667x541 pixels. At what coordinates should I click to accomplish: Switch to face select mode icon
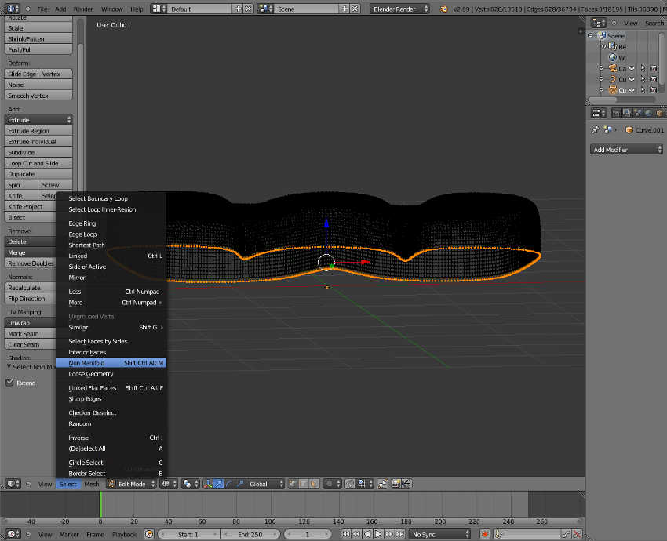314,484
